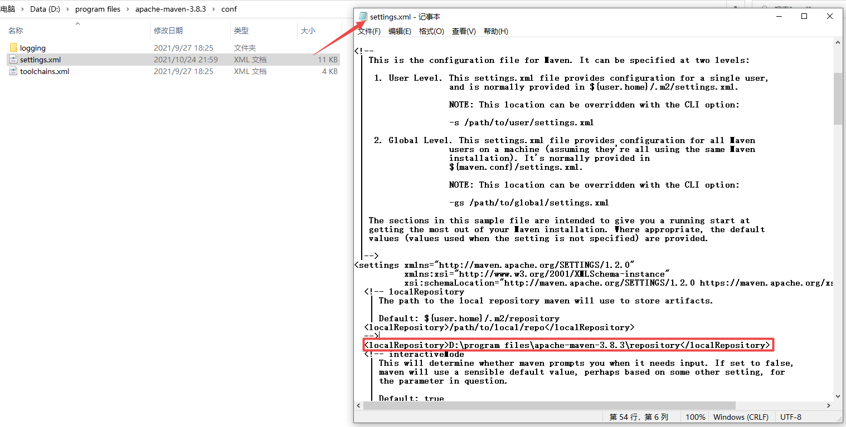Click the vertical scrollbar down arrow in Notepad
846x427 pixels.
tap(838, 396)
